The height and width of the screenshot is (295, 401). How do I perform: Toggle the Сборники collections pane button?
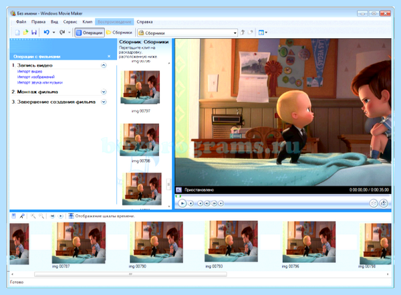119,33
